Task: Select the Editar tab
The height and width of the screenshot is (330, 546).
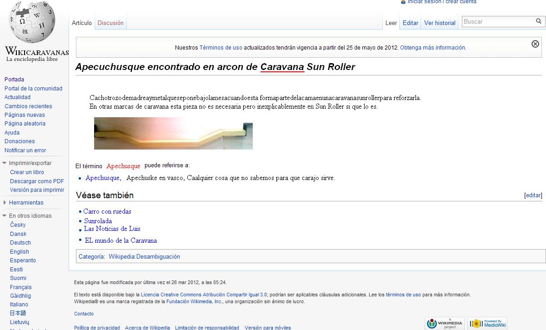Action: click(410, 23)
